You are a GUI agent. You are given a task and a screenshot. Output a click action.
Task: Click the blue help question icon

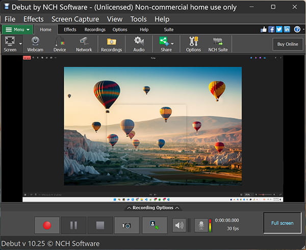[x=297, y=30]
